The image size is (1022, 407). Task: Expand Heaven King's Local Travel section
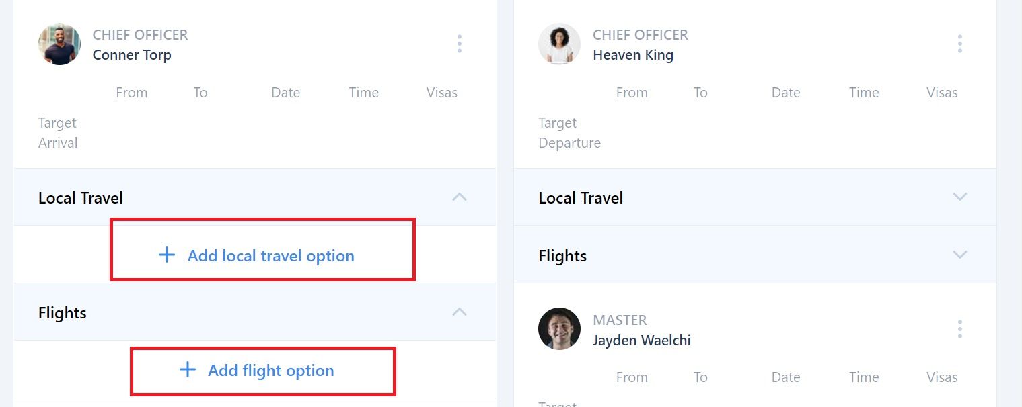click(x=959, y=197)
